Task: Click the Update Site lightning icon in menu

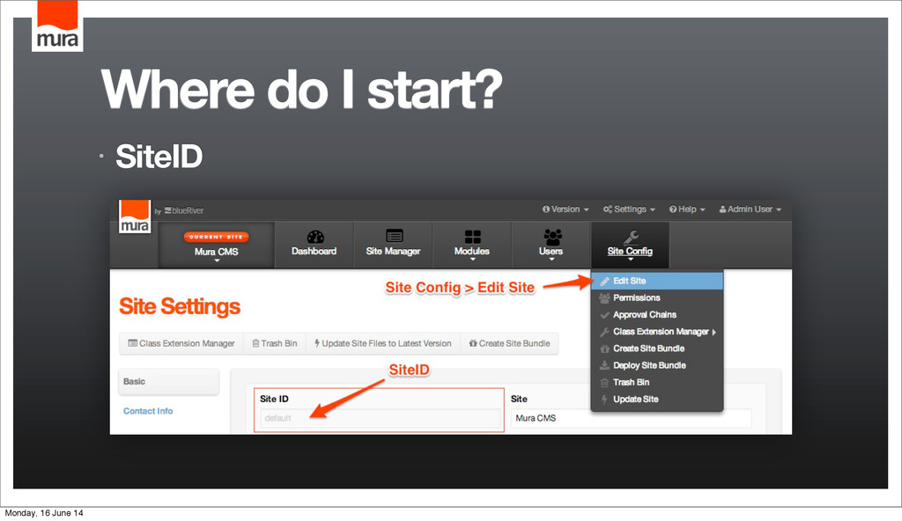Action: tap(604, 399)
